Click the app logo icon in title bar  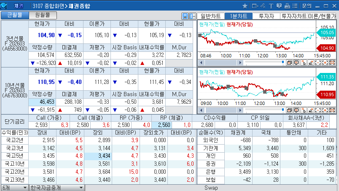tap(4, 6)
